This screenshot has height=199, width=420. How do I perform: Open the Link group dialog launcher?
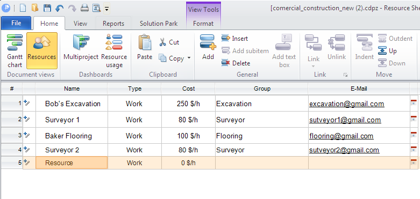click(346, 75)
